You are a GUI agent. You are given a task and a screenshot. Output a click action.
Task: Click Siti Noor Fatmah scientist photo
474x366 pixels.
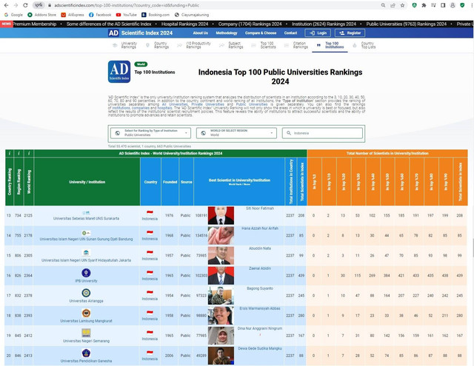click(x=221, y=215)
